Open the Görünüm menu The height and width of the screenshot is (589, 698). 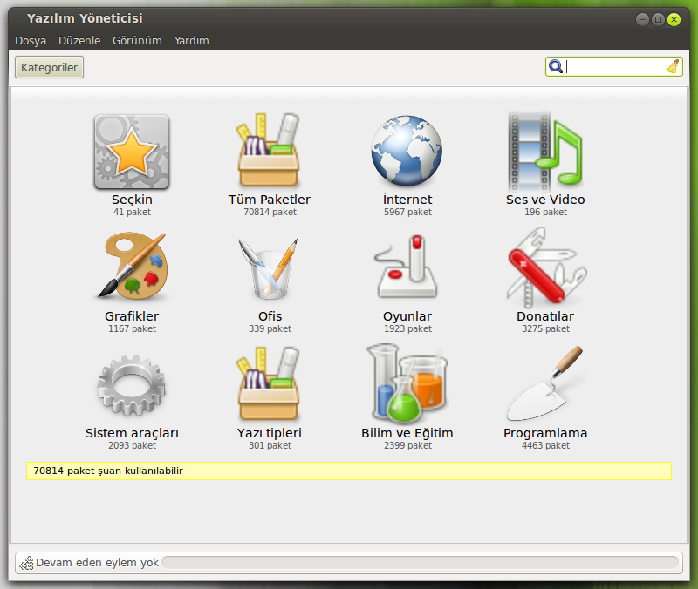coord(137,40)
